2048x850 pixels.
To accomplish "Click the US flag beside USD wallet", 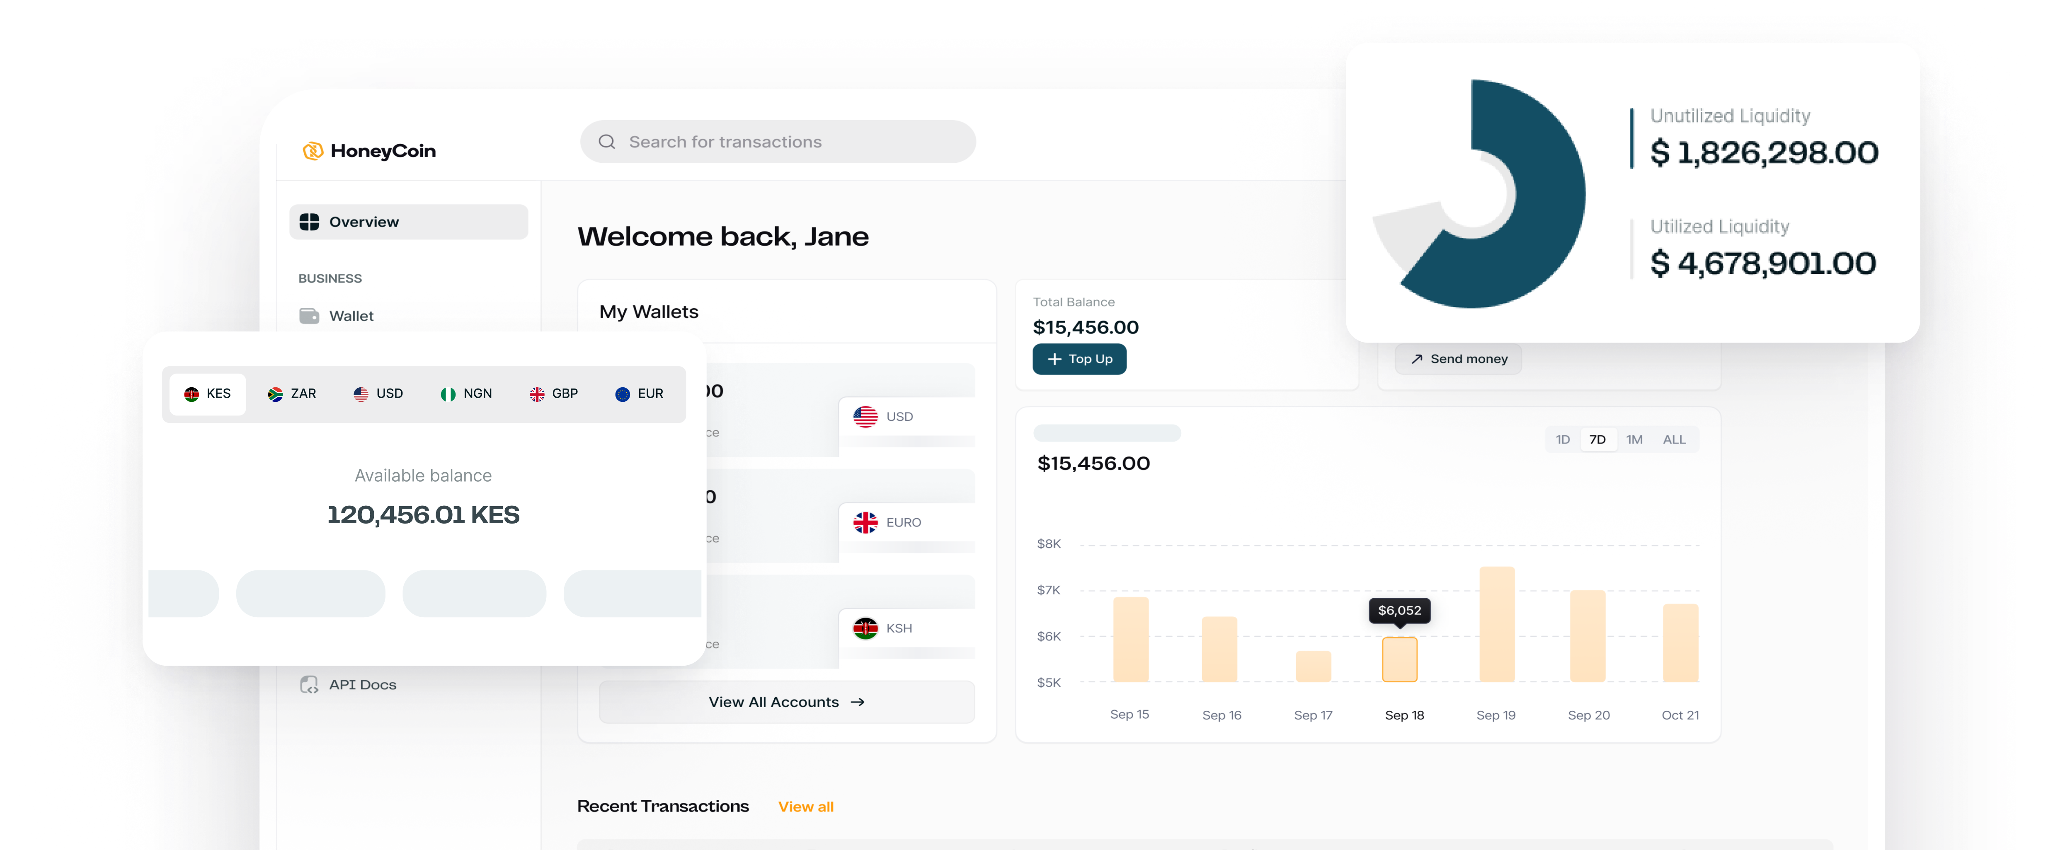I will click(x=865, y=417).
